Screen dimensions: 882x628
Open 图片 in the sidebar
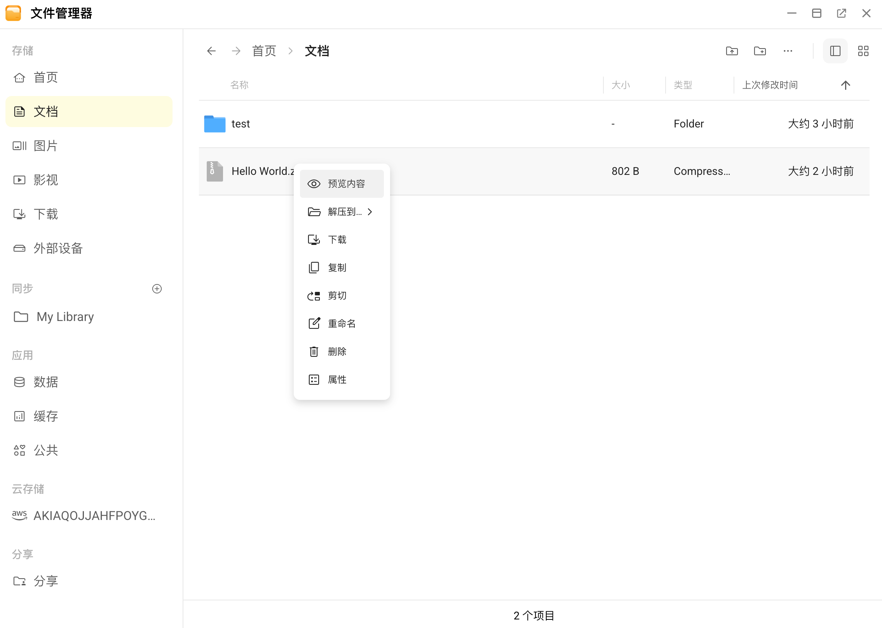[89, 146]
